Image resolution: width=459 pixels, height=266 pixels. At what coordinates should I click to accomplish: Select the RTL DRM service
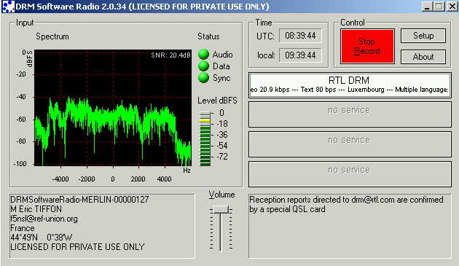coord(350,85)
